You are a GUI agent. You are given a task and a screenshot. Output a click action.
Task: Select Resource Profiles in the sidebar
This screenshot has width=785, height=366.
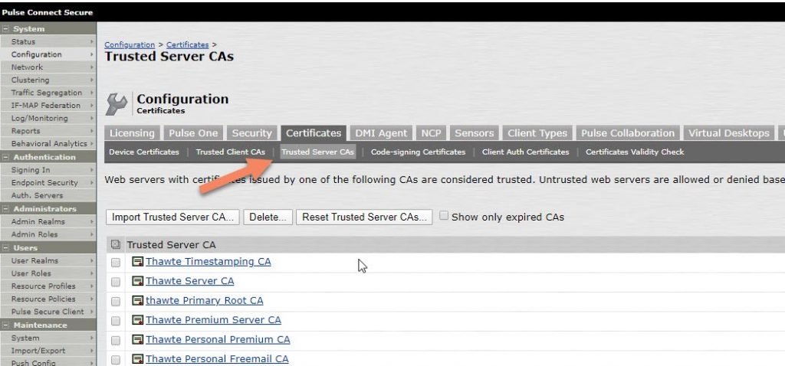click(43, 286)
